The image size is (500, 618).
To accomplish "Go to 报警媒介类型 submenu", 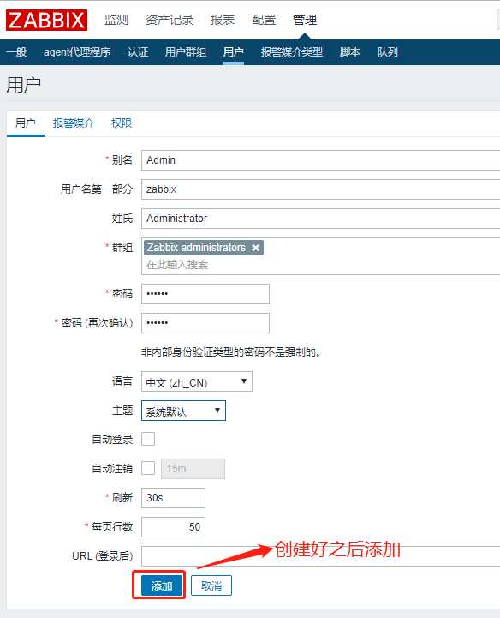I will pyautogui.click(x=292, y=51).
